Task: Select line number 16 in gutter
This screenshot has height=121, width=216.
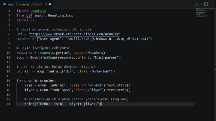Action: pyautogui.click(x=8, y=81)
